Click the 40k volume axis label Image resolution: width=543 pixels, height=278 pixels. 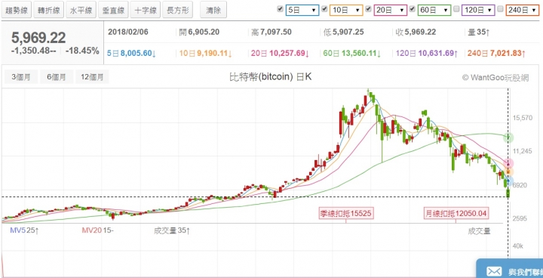coord(517,246)
